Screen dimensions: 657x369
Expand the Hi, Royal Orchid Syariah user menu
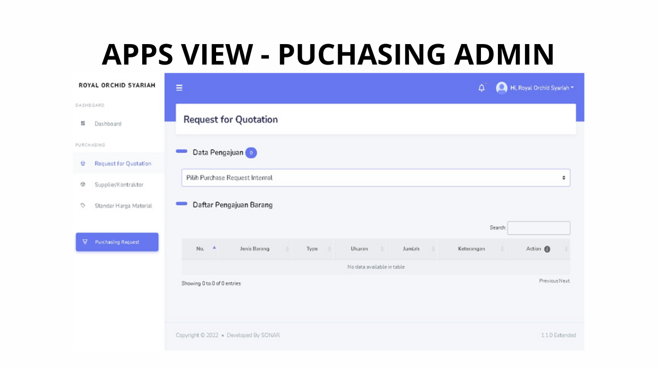click(x=542, y=88)
